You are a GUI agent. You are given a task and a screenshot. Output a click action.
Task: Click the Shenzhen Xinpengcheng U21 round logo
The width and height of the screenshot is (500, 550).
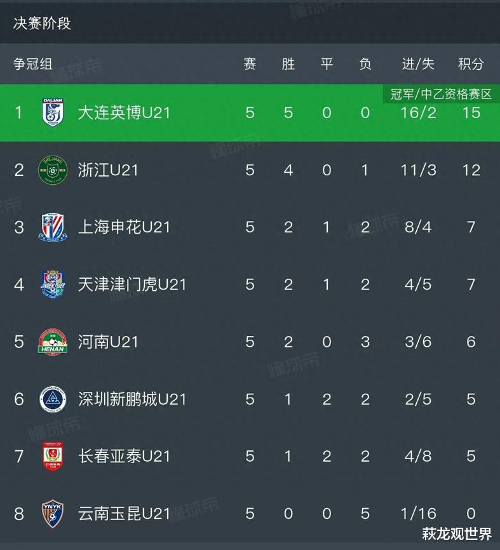click(51, 398)
